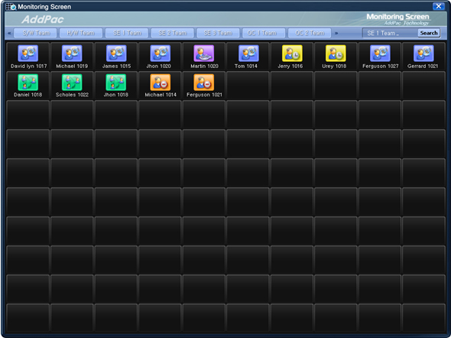Select Ferguson 1027 agent icon

380,54
